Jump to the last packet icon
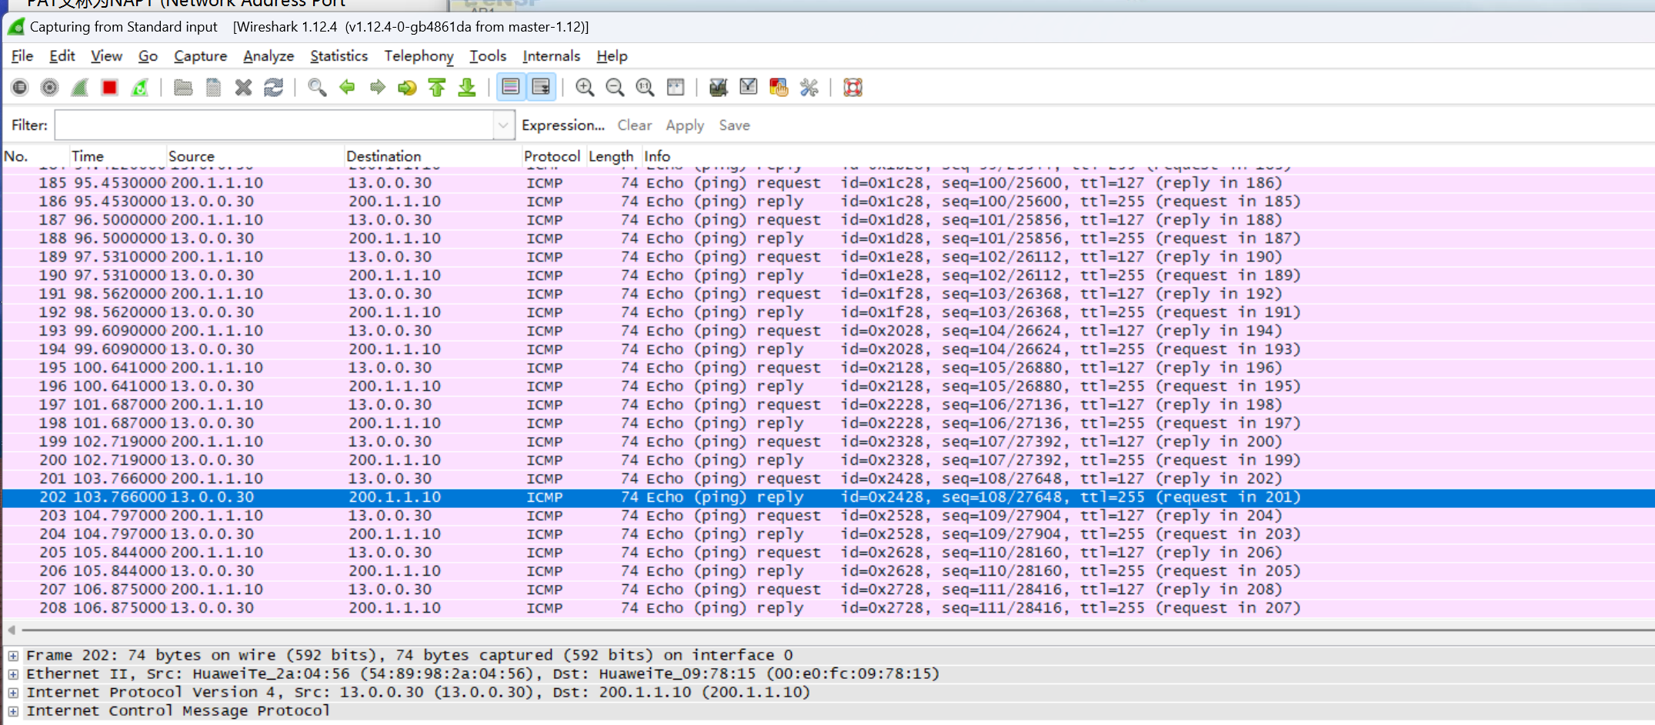 467,88
